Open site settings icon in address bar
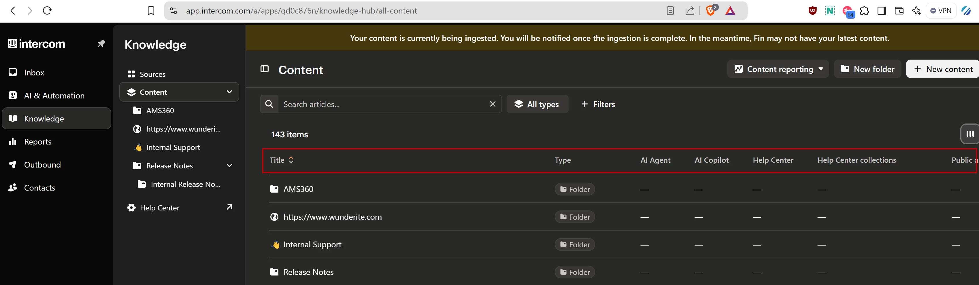Screen dimensions: 979x285 coord(173,11)
